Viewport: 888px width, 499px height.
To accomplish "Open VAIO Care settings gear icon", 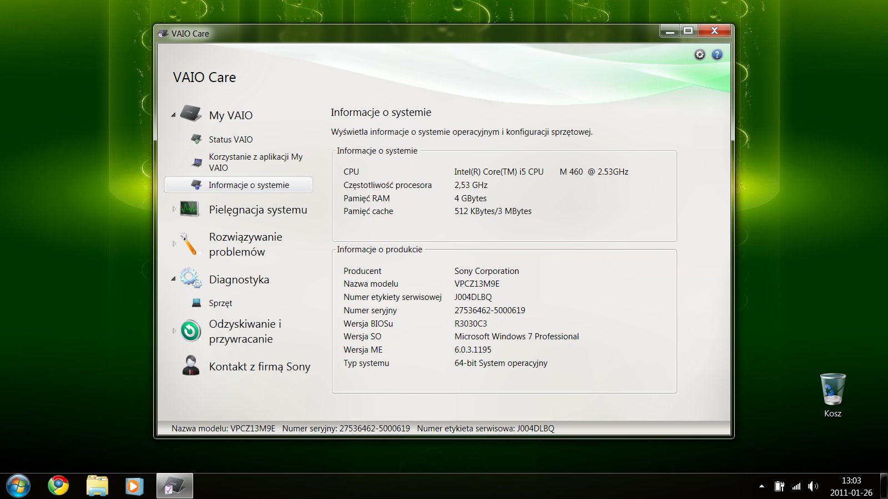I will [700, 54].
